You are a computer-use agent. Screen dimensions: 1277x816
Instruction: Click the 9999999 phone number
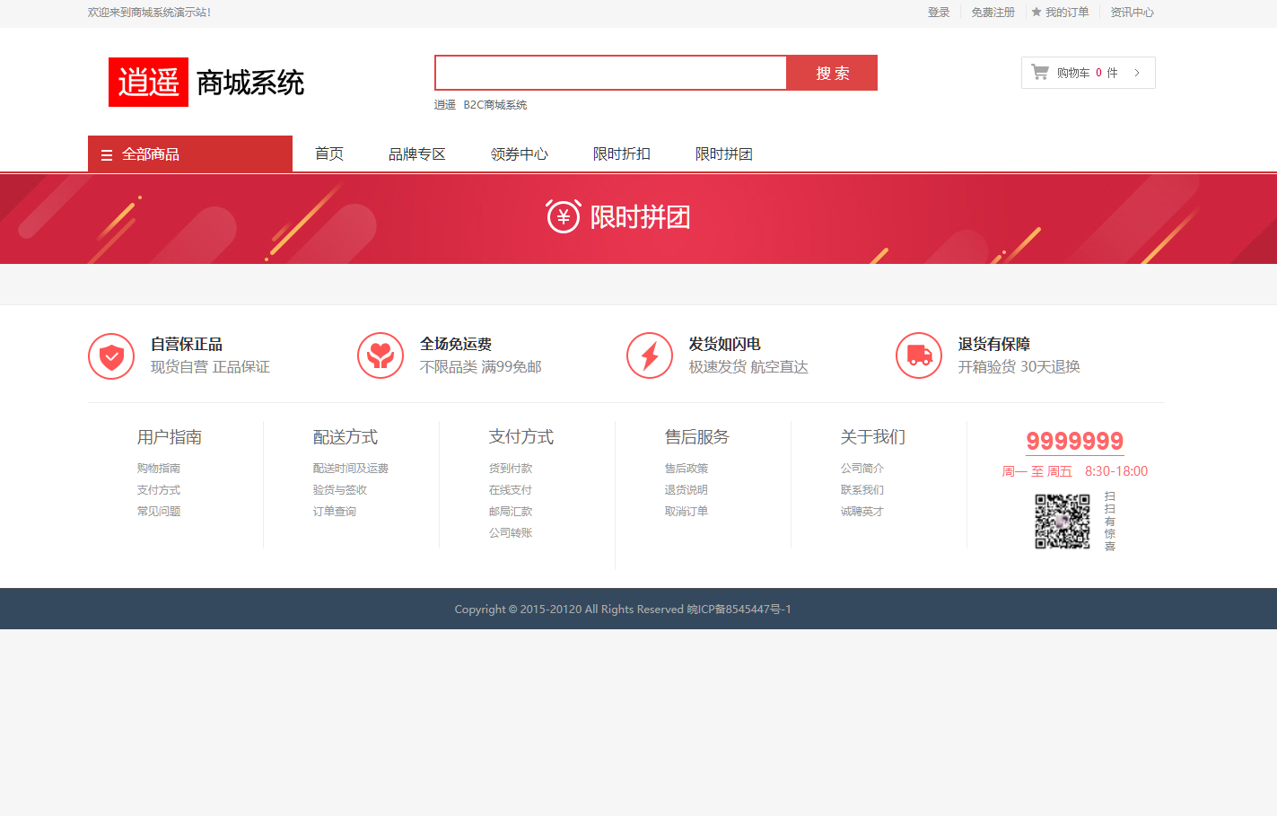coord(1075,441)
